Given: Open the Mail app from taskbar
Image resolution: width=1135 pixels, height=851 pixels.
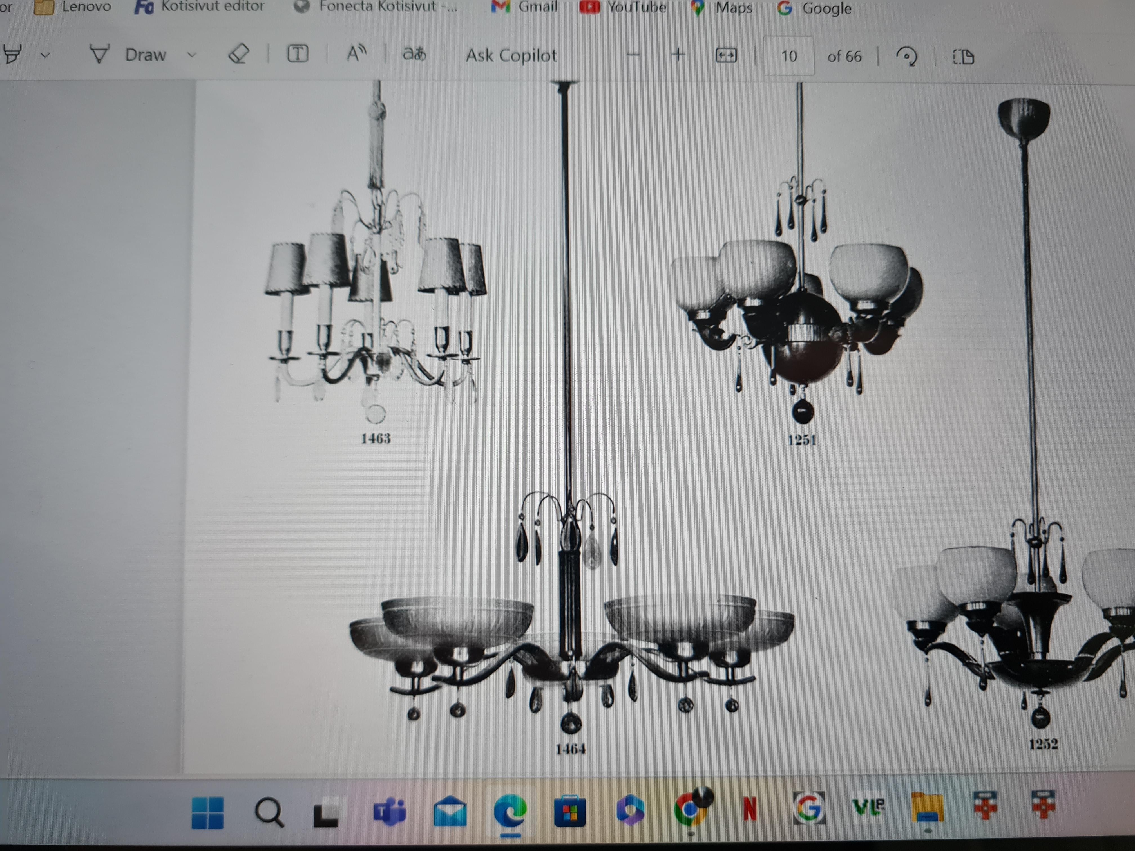Looking at the screenshot, I should 450,812.
